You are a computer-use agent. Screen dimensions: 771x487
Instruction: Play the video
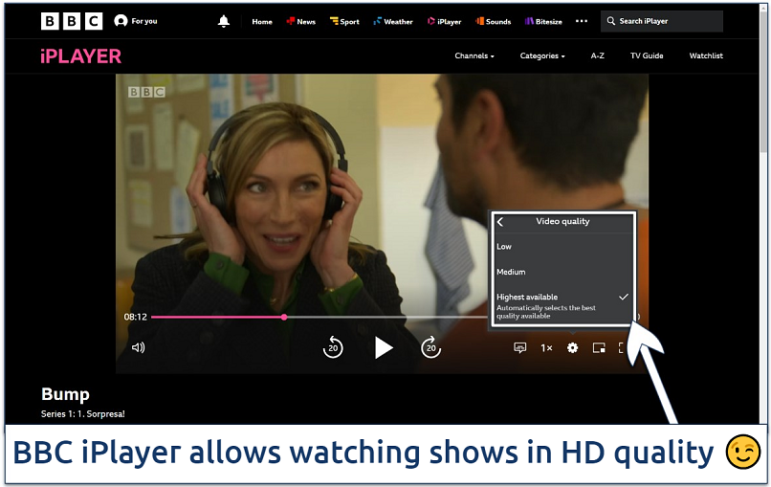click(x=383, y=347)
